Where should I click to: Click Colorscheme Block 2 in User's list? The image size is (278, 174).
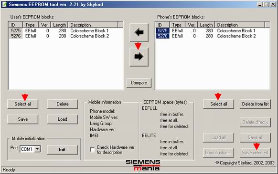tap(89, 36)
